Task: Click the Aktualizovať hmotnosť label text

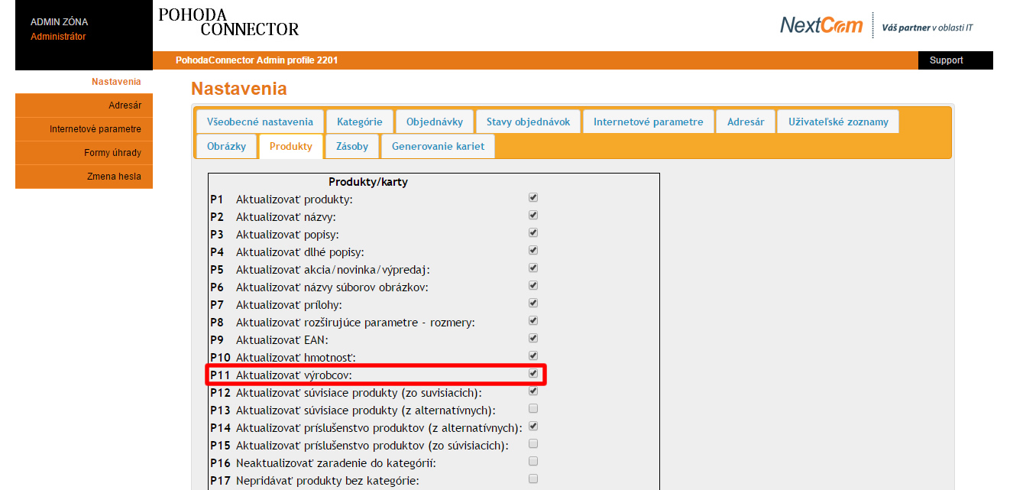Action: 296,357
